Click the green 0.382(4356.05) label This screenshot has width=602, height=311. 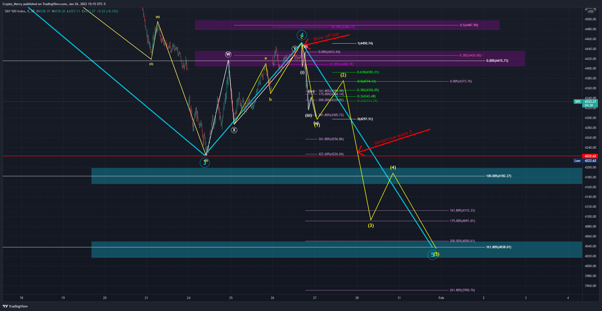point(368,90)
